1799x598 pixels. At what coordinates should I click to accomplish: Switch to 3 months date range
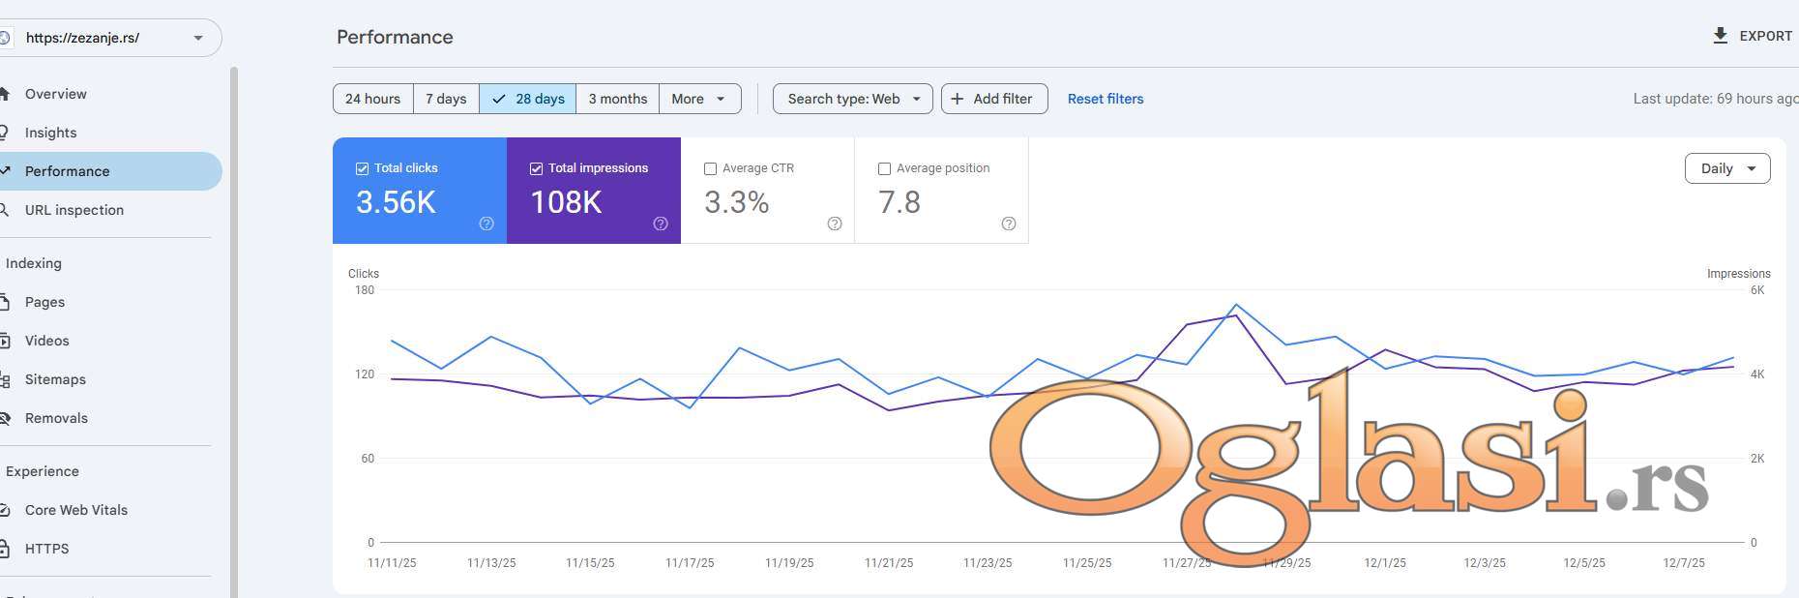coord(617,99)
